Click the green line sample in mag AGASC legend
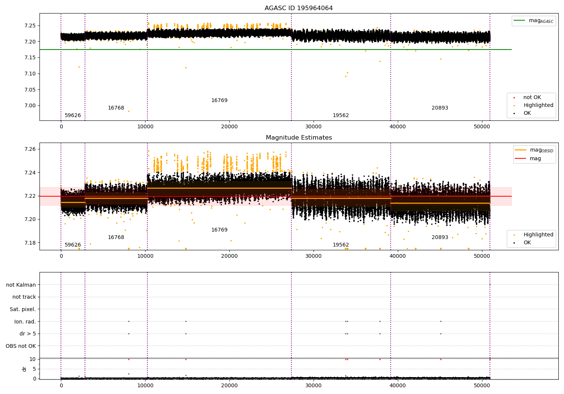Image resolution: width=564 pixels, height=394 pixels. pyautogui.click(x=520, y=21)
